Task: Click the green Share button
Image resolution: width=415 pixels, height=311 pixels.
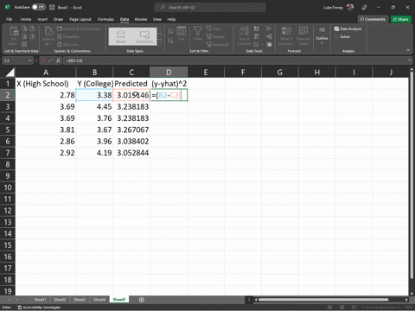Action: click(x=400, y=19)
